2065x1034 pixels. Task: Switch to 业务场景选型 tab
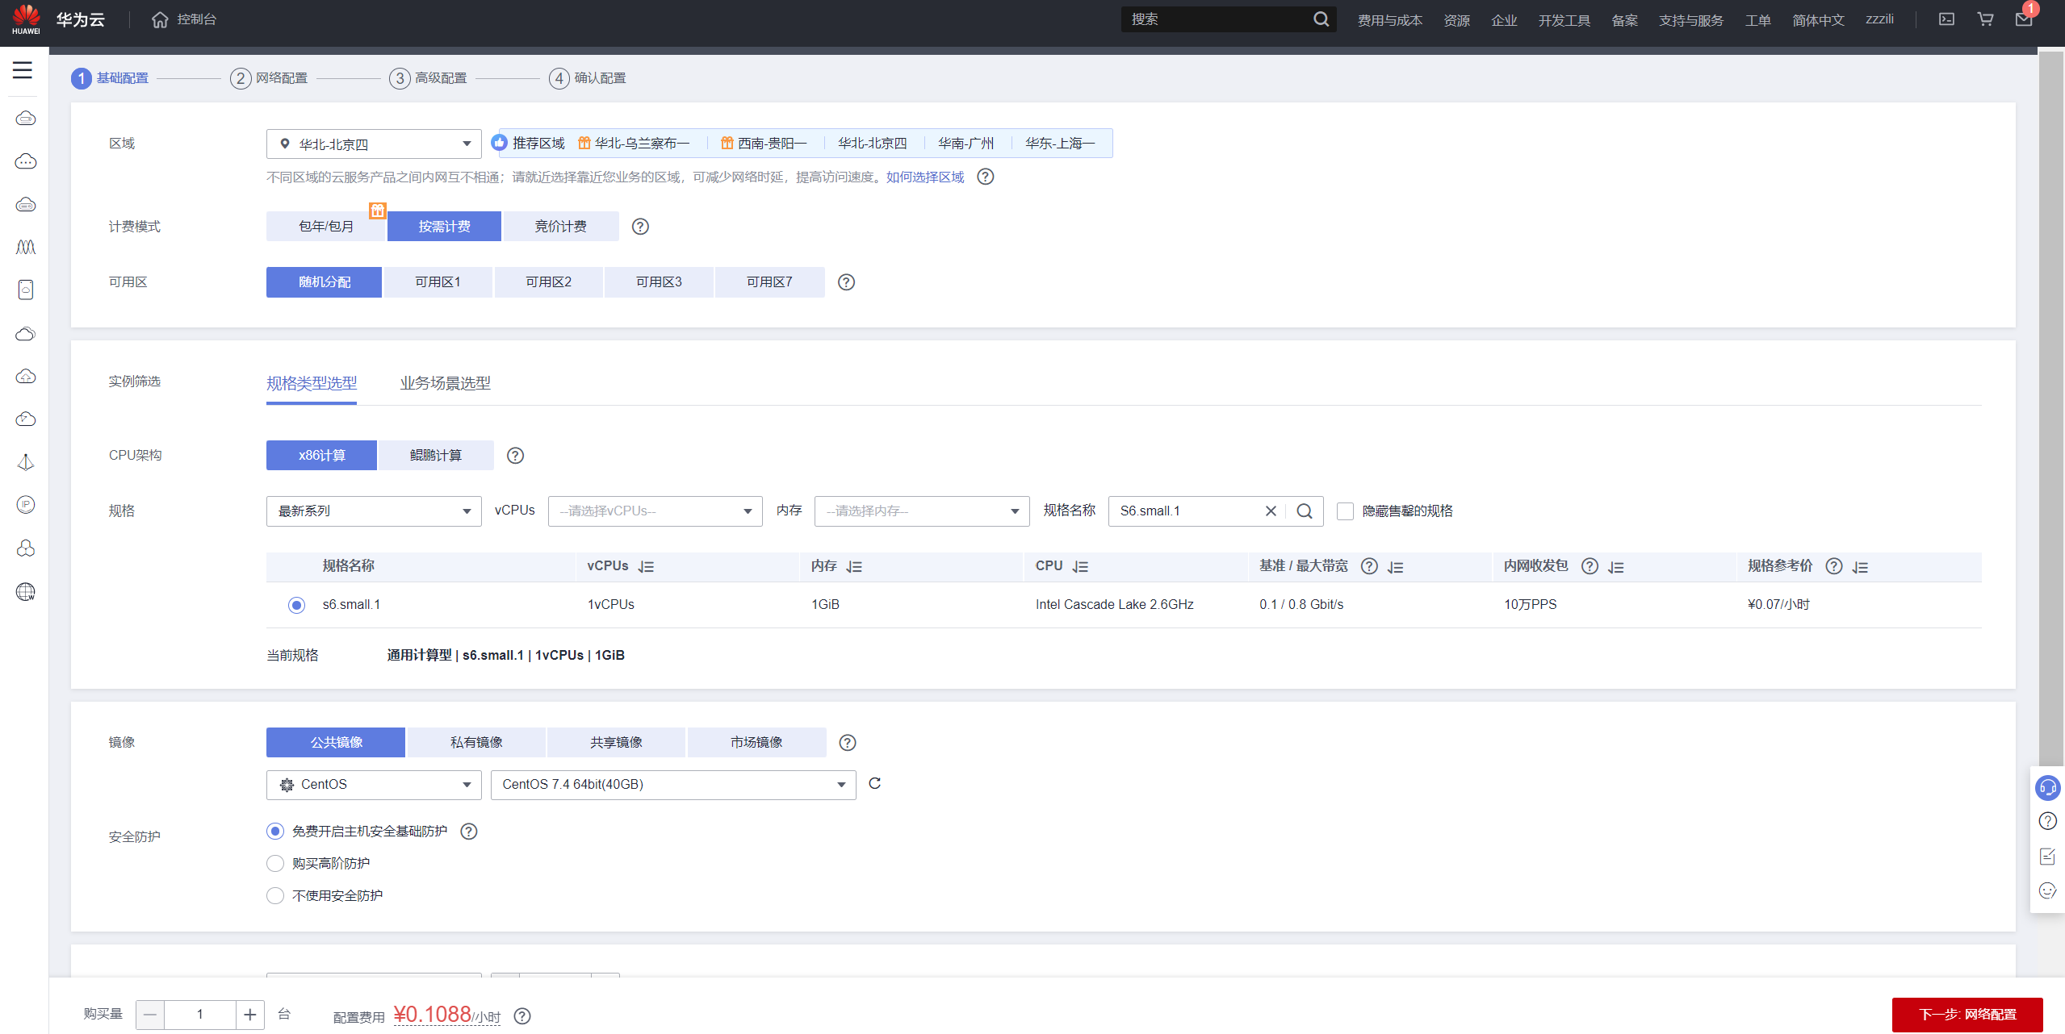click(x=445, y=383)
